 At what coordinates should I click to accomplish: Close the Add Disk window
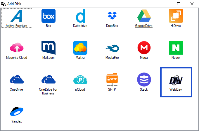pos(192,4)
